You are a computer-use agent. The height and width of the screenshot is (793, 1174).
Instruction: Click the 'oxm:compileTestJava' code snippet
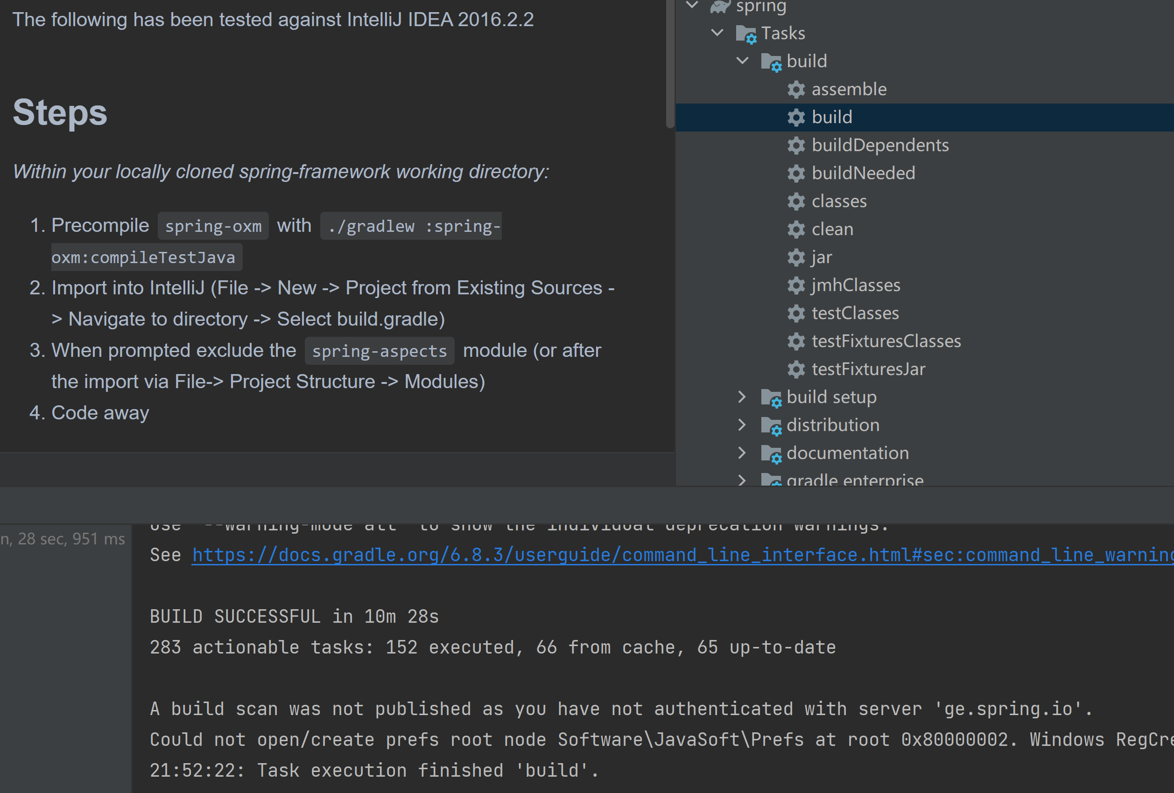coord(147,257)
